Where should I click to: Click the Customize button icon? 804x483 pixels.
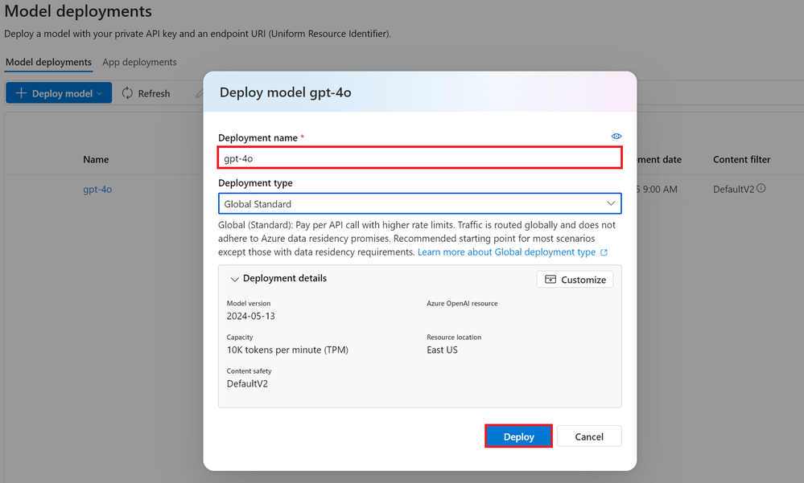(550, 279)
